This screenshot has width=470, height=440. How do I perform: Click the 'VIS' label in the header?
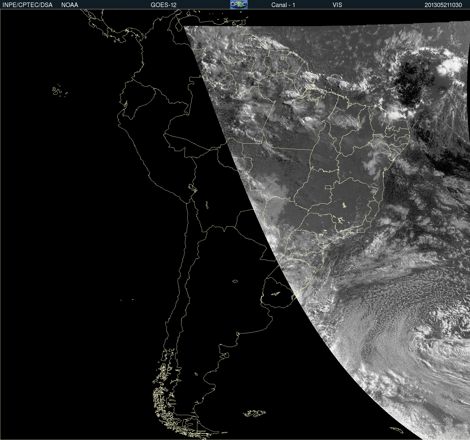[337, 5]
